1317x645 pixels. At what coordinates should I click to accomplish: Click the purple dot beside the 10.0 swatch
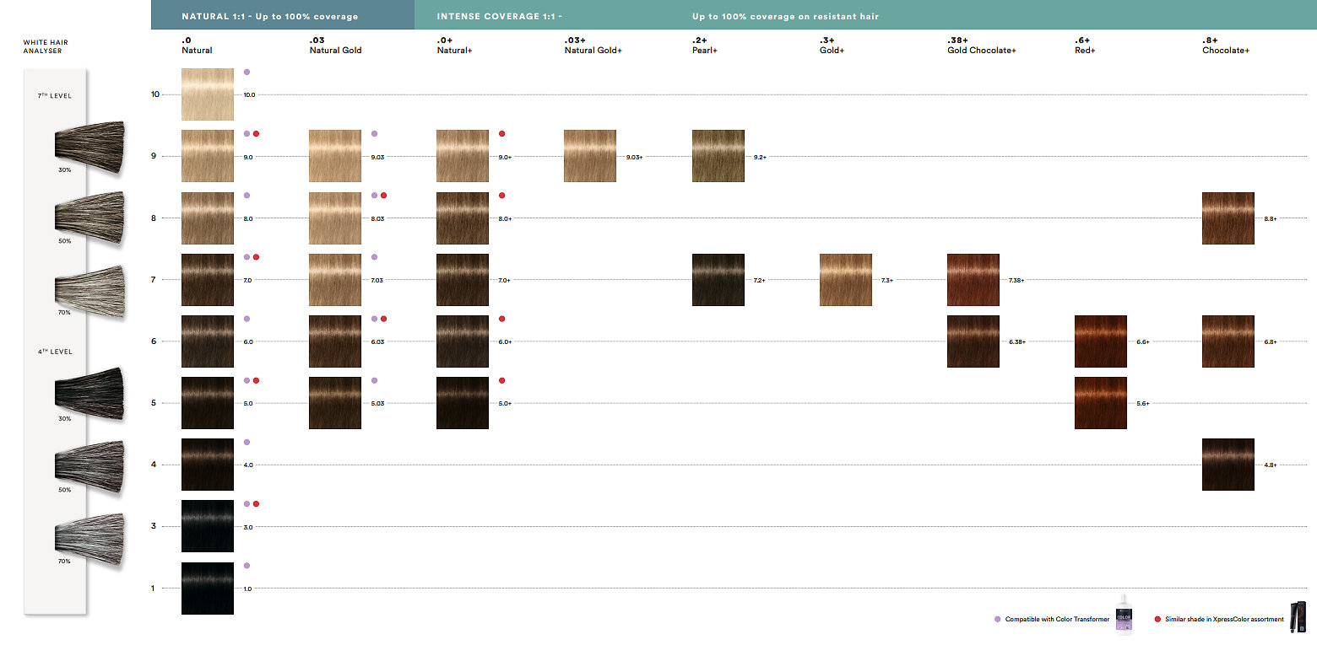[247, 73]
